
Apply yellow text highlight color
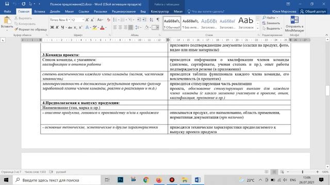[x=95, y=27]
